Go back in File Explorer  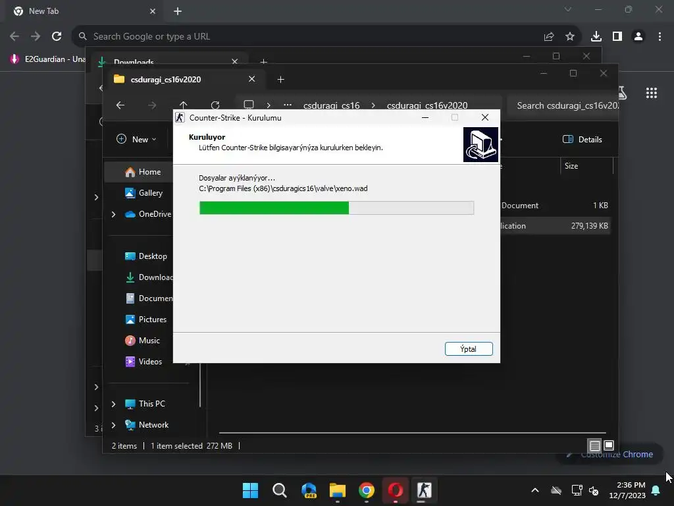click(x=120, y=105)
